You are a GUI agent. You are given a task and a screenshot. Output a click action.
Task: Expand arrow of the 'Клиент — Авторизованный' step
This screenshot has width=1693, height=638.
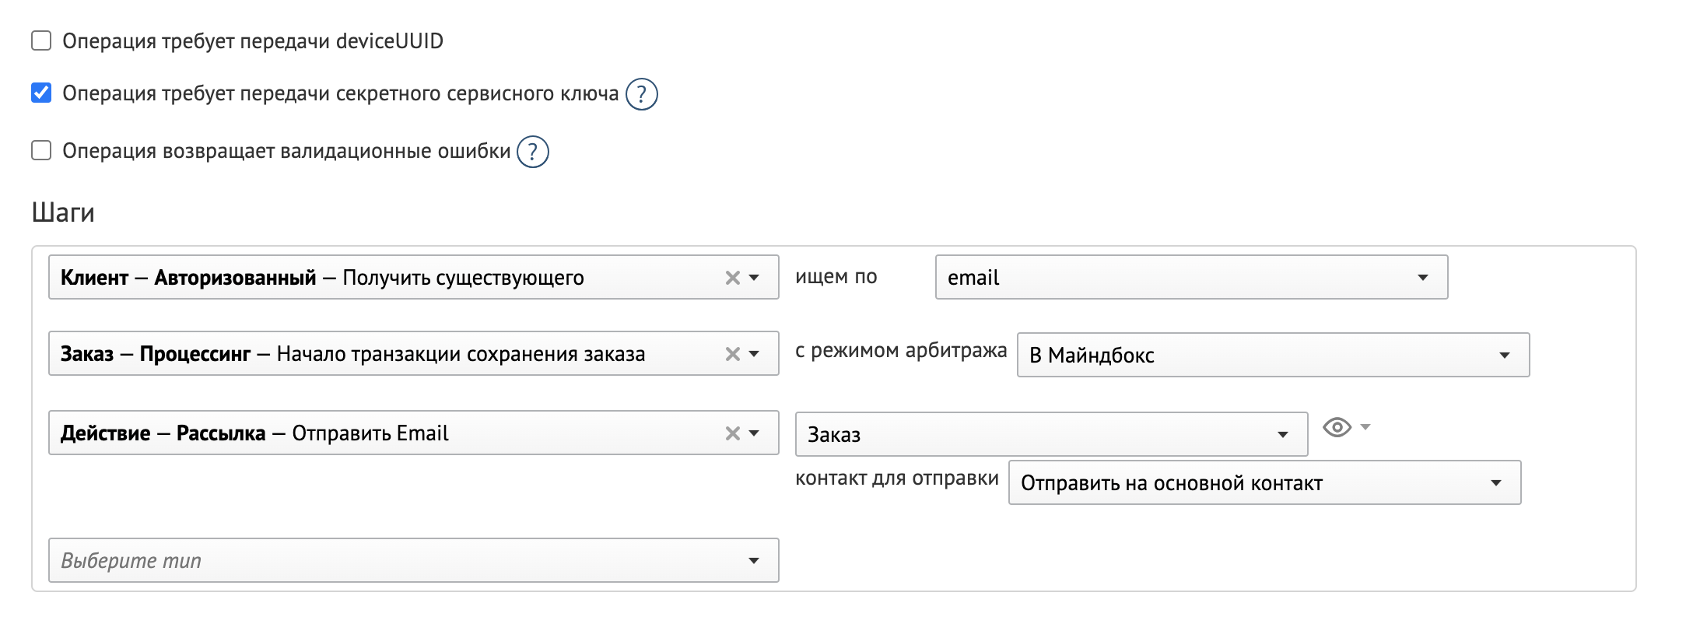754,278
